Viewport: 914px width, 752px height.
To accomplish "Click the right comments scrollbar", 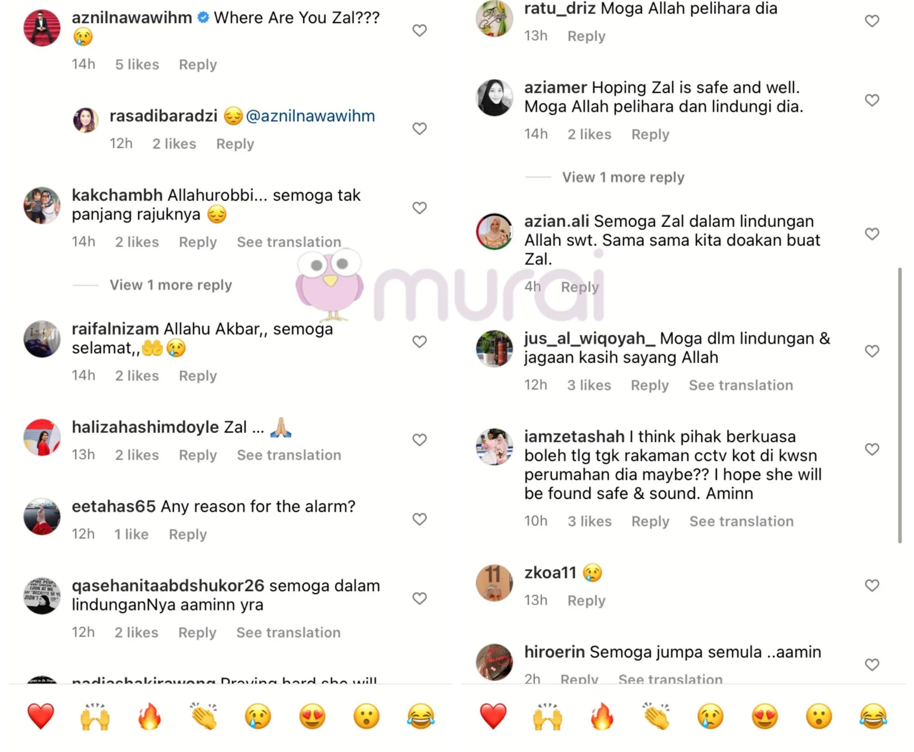I will tap(900, 405).
